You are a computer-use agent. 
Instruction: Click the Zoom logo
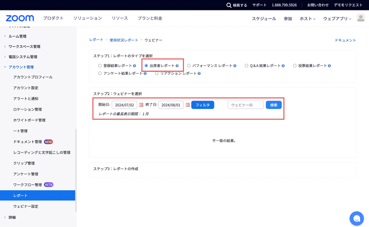click(x=20, y=18)
